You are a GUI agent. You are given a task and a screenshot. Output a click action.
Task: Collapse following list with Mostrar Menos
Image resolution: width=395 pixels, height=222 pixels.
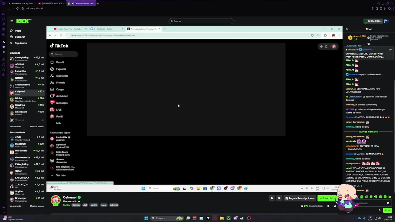[37, 126]
